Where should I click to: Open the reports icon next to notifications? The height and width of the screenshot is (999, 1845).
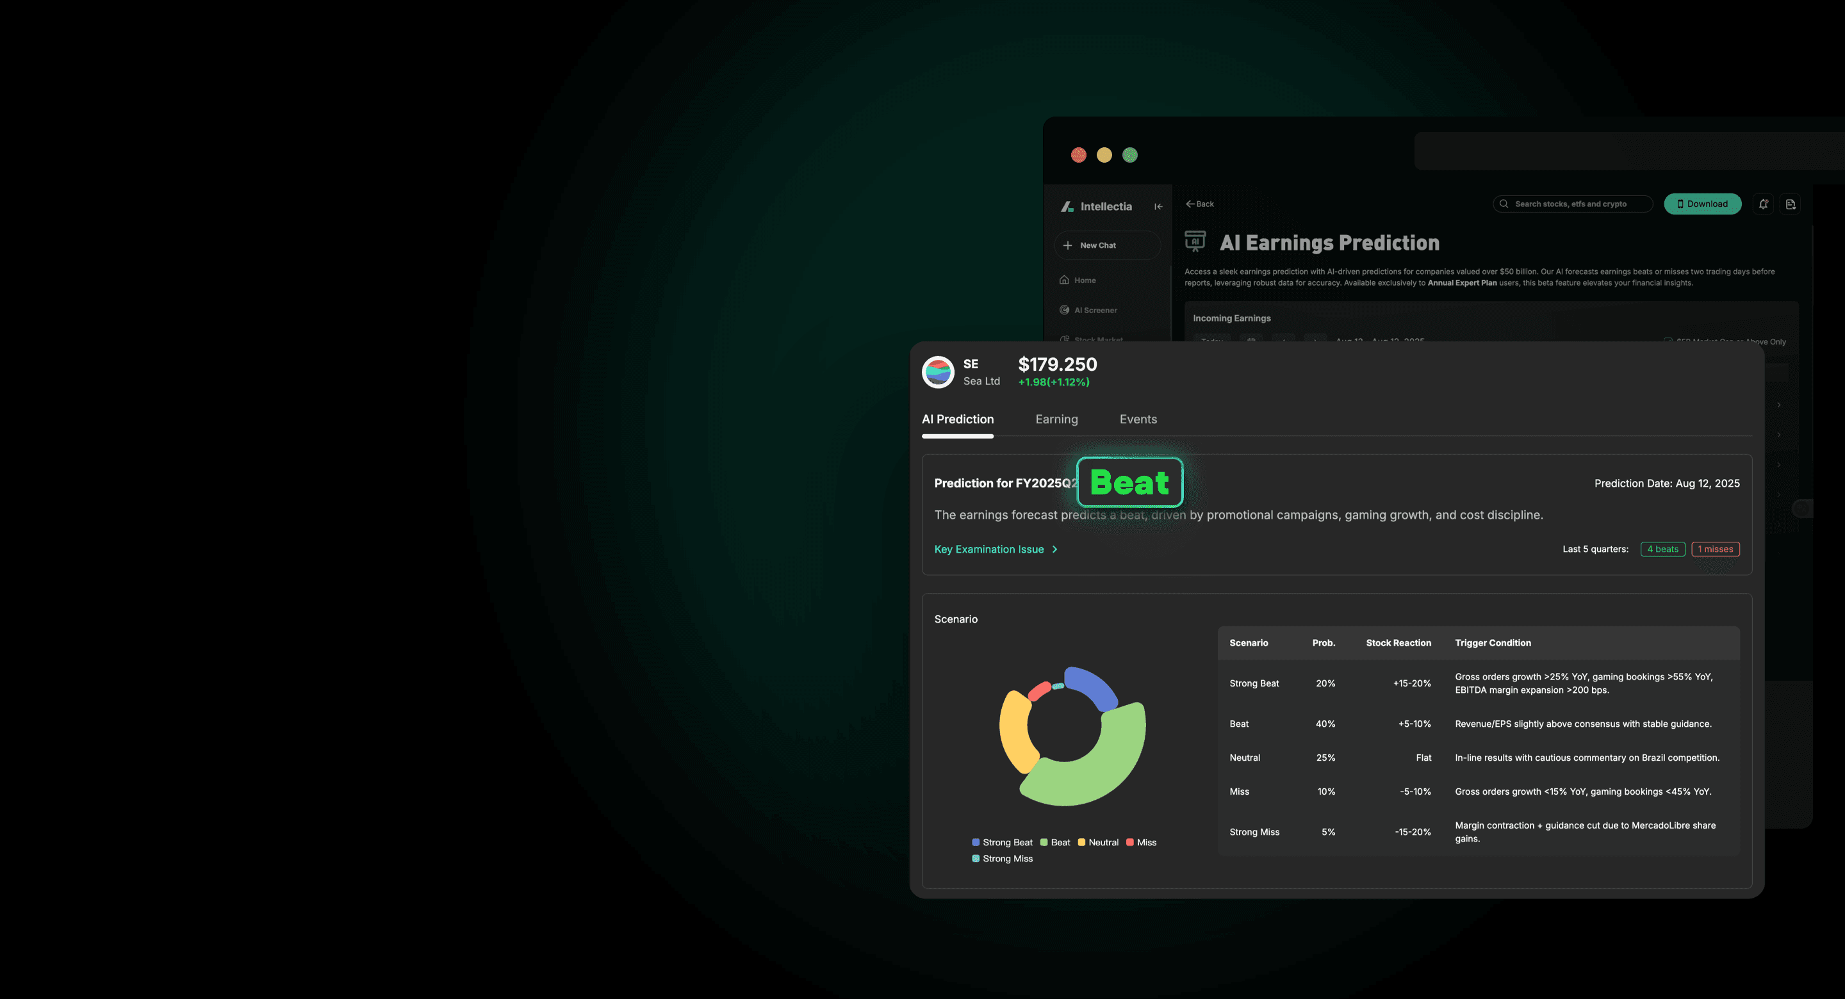pos(1791,204)
